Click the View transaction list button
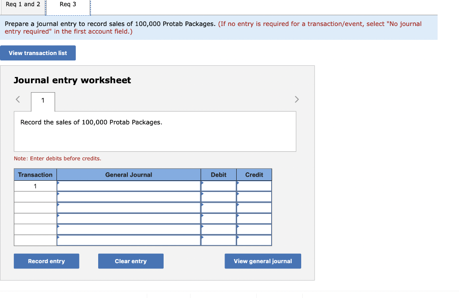Image resolution: width=459 pixels, height=298 pixels. (38, 53)
